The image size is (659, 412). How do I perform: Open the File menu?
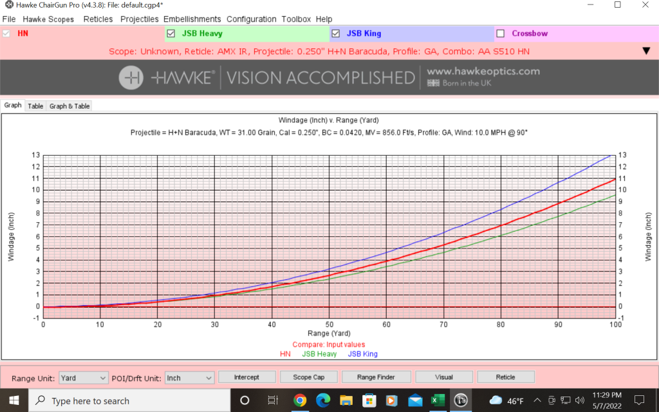coord(9,19)
